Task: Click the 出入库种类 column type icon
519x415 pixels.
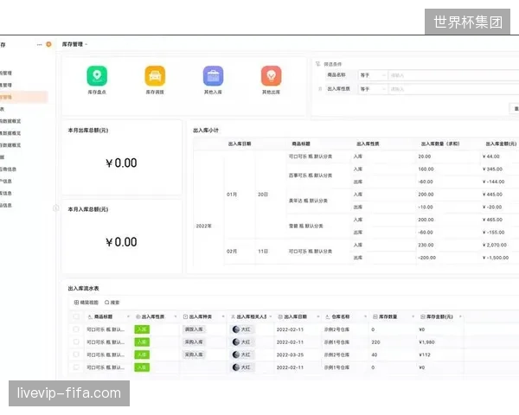Action: tap(185, 316)
